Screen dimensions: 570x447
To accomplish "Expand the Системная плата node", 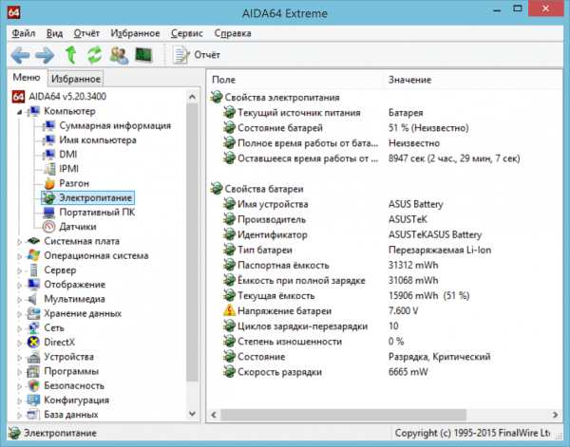I will pos(19,241).
